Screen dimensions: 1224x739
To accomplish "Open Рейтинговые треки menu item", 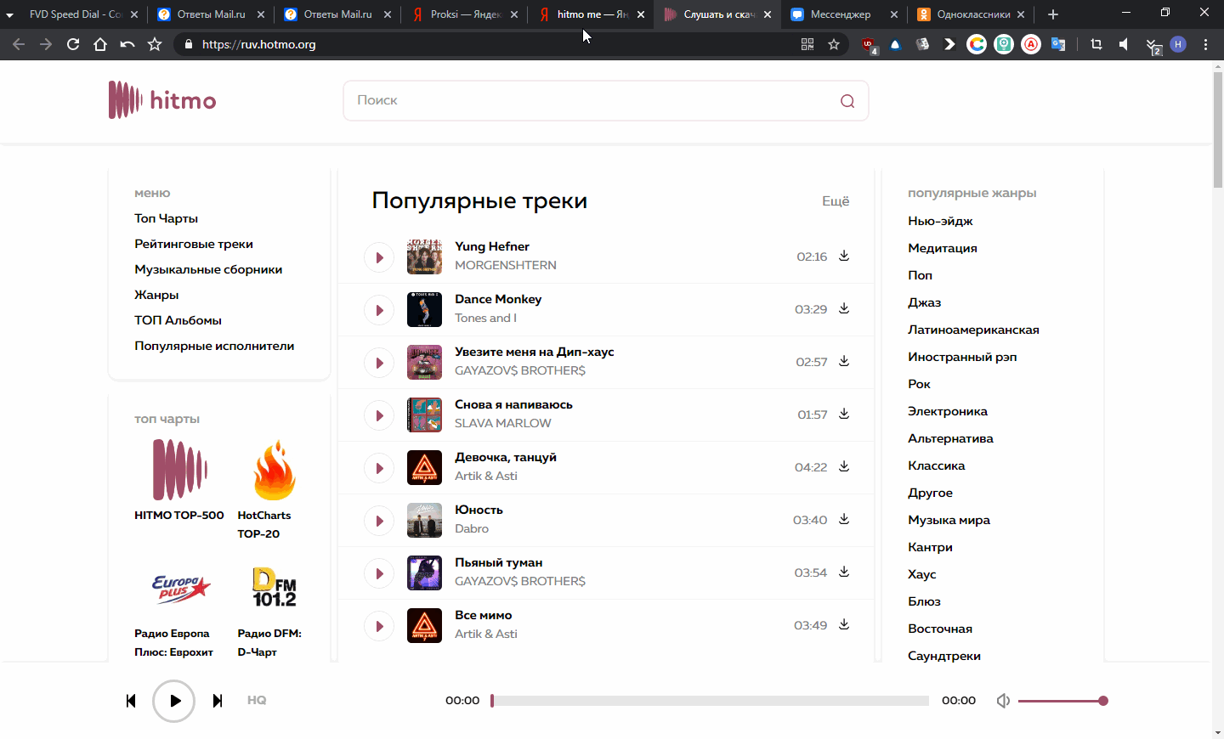I will [x=194, y=244].
